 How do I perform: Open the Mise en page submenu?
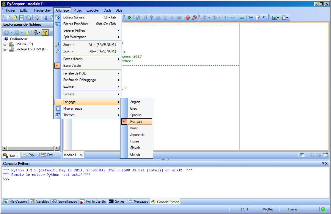click(88, 108)
